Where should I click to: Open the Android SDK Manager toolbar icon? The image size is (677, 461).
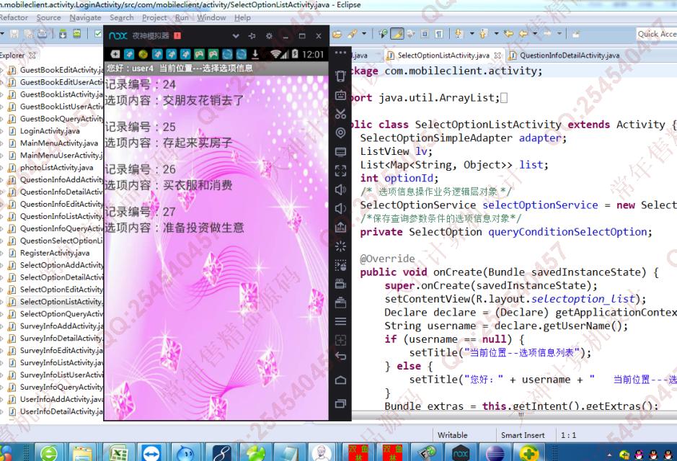click(x=63, y=34)
